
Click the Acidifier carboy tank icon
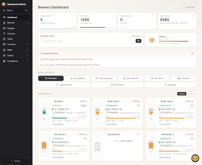[x=44, y=111]
